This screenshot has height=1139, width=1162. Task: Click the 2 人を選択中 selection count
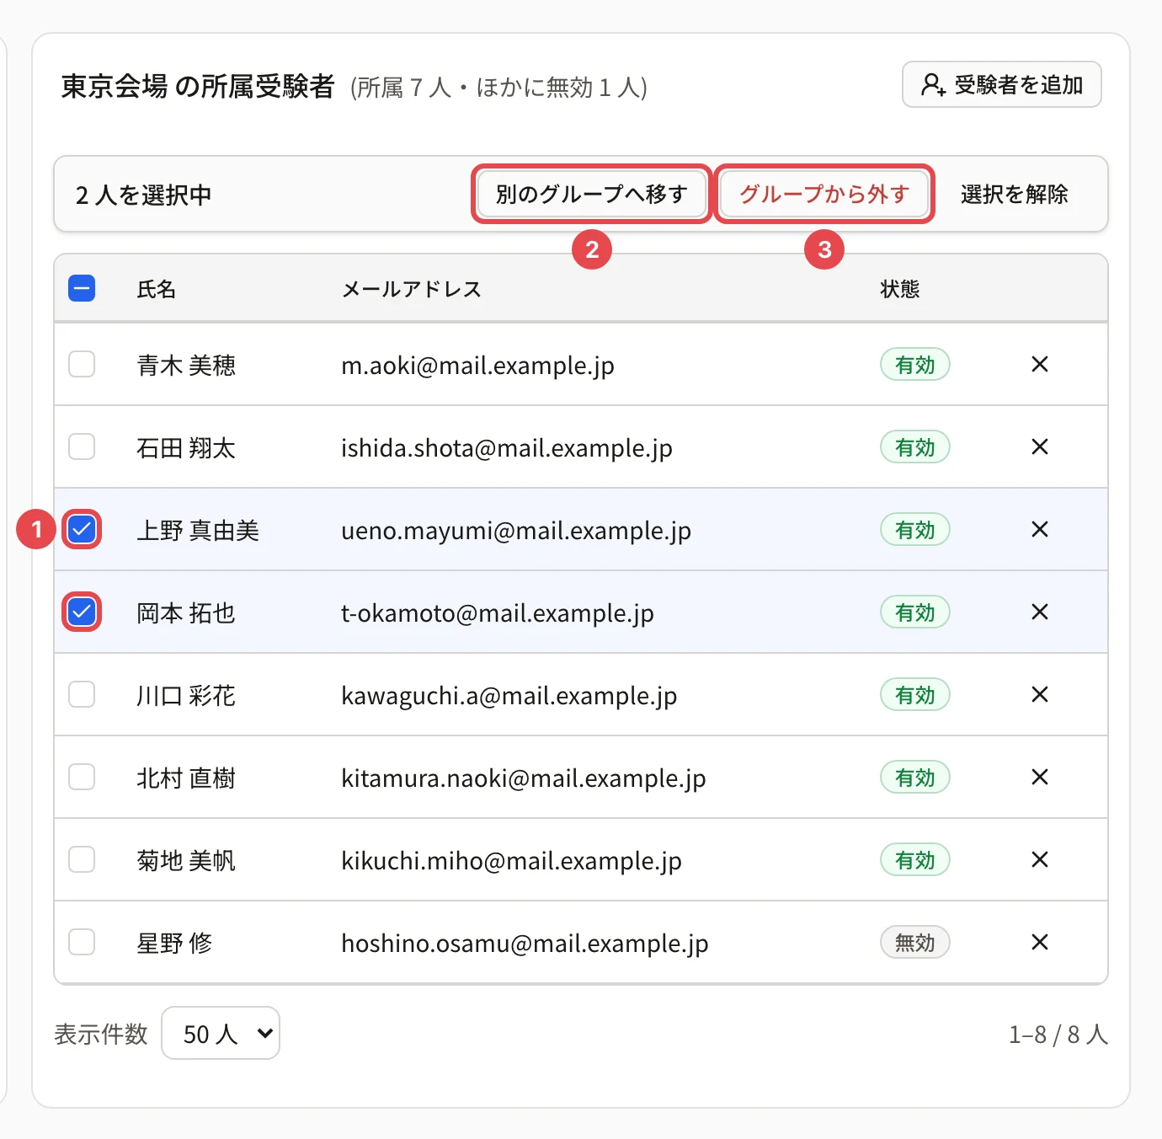[143, 195]
